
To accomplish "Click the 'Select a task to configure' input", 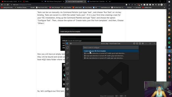I will coord(110,47).
